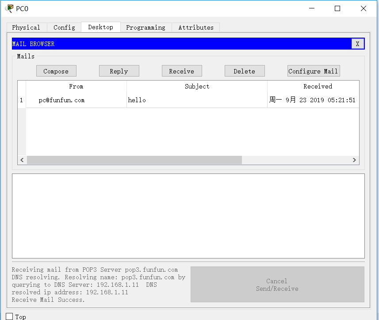Sort by From column header
Screen dimensions: 379x320
[76, 86]
